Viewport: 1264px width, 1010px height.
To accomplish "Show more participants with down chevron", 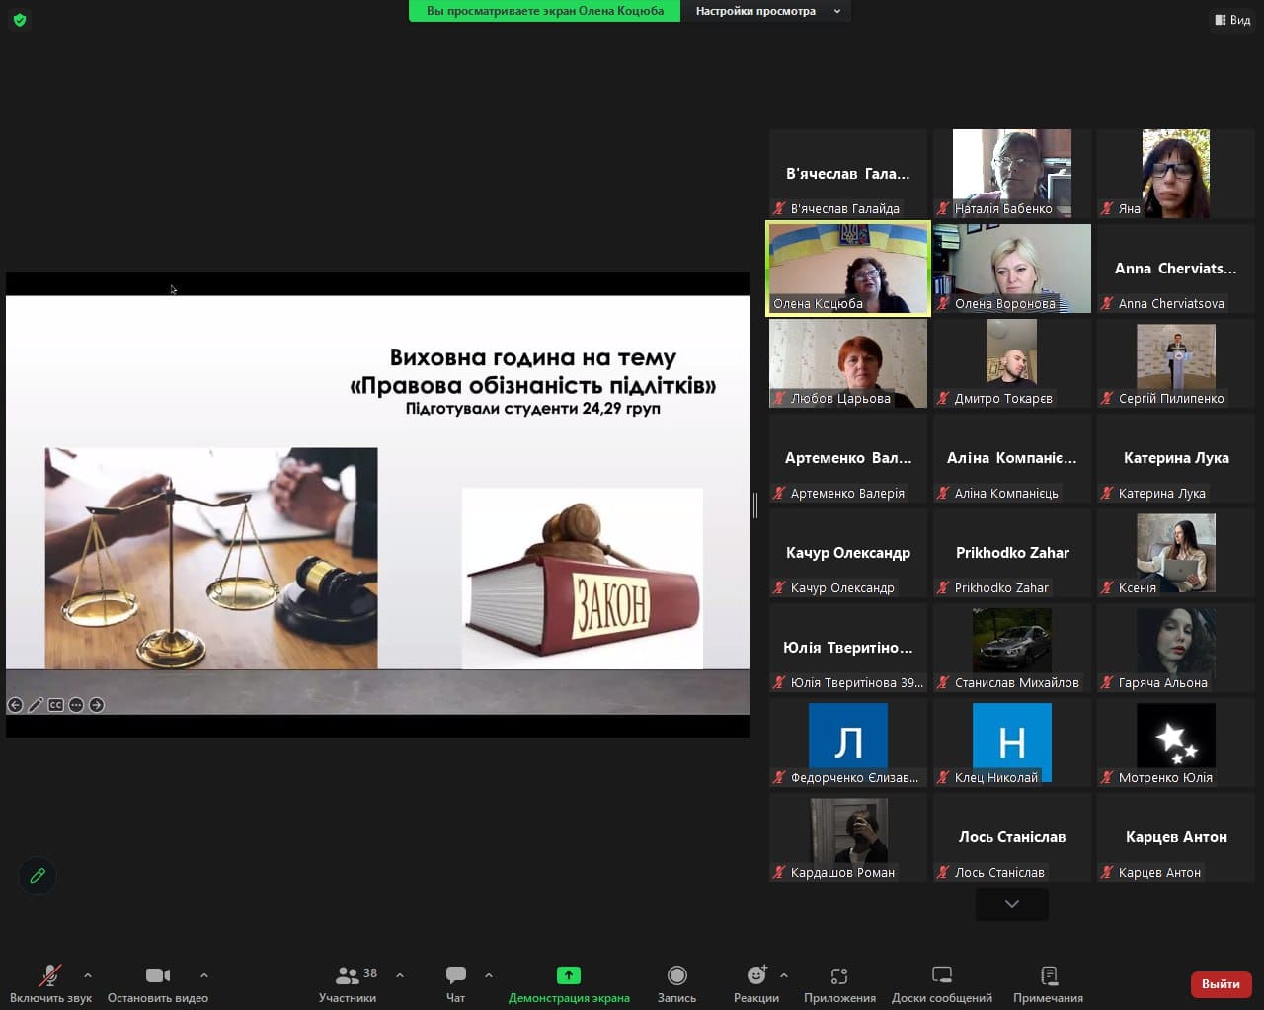I will (1011, 904).
